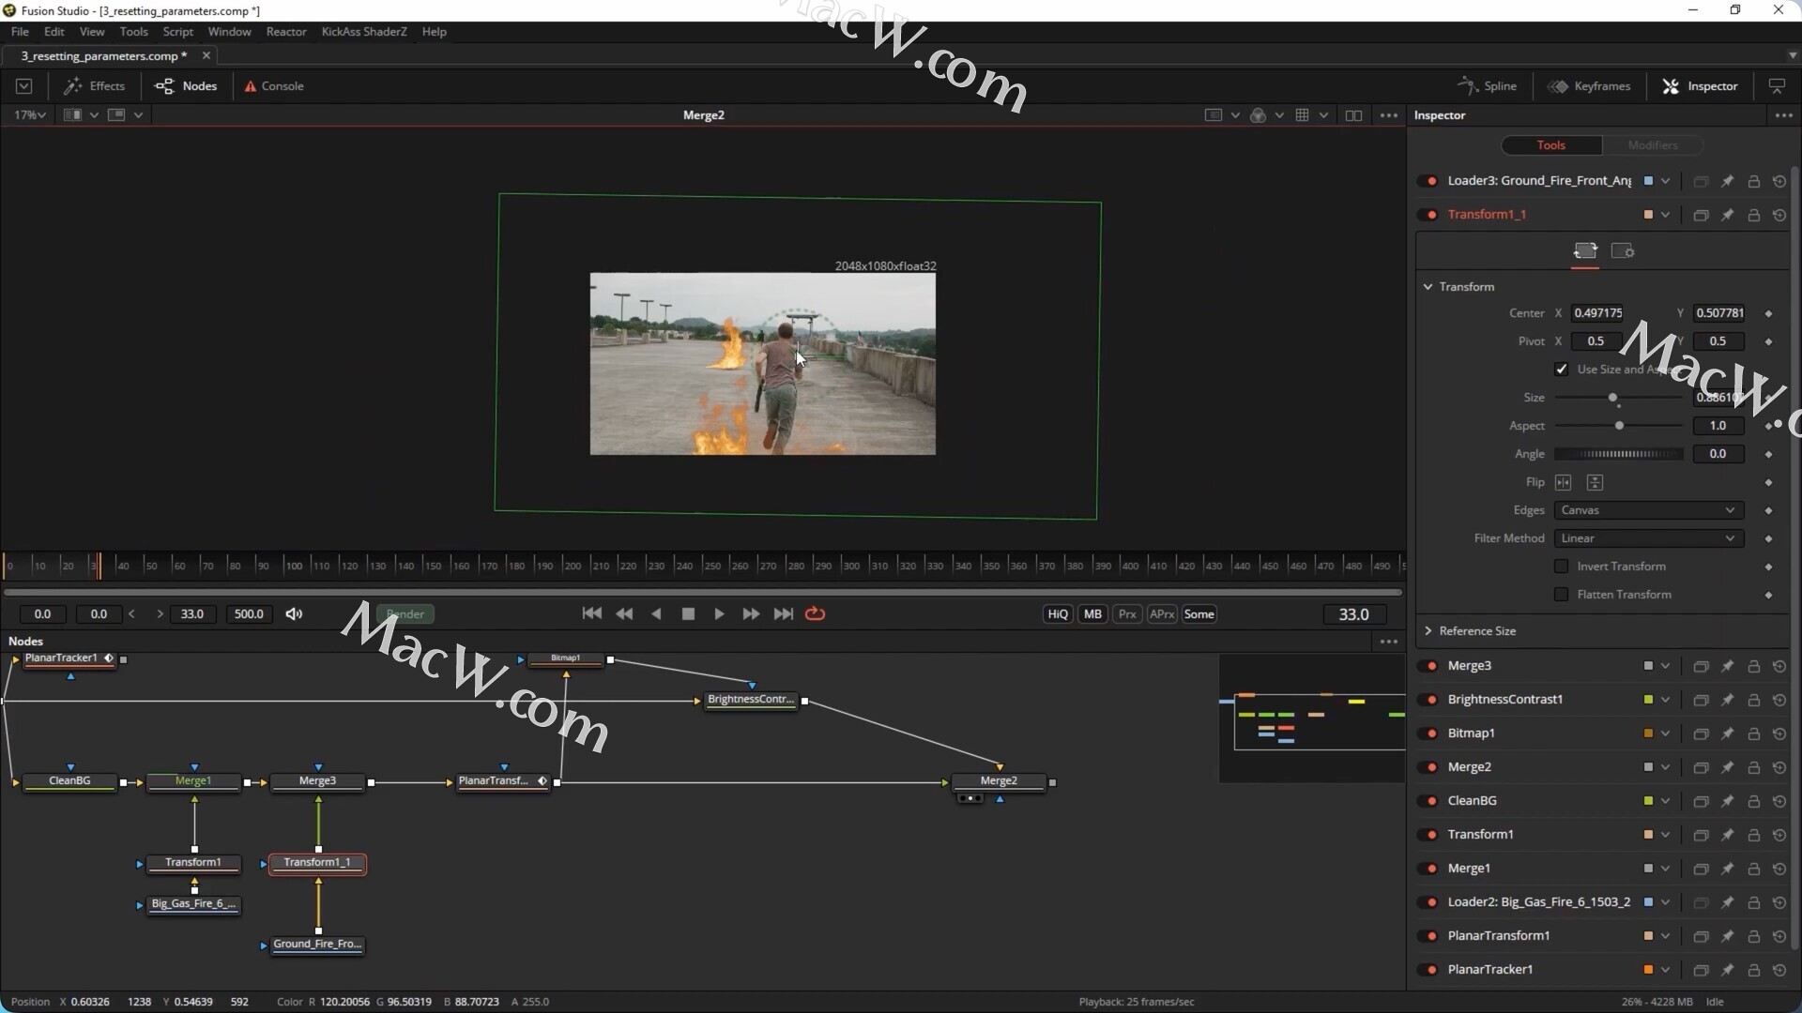1802x1013 pixels.
Task: Click the Size slider handle
Action: click(x=1612, y=398)
